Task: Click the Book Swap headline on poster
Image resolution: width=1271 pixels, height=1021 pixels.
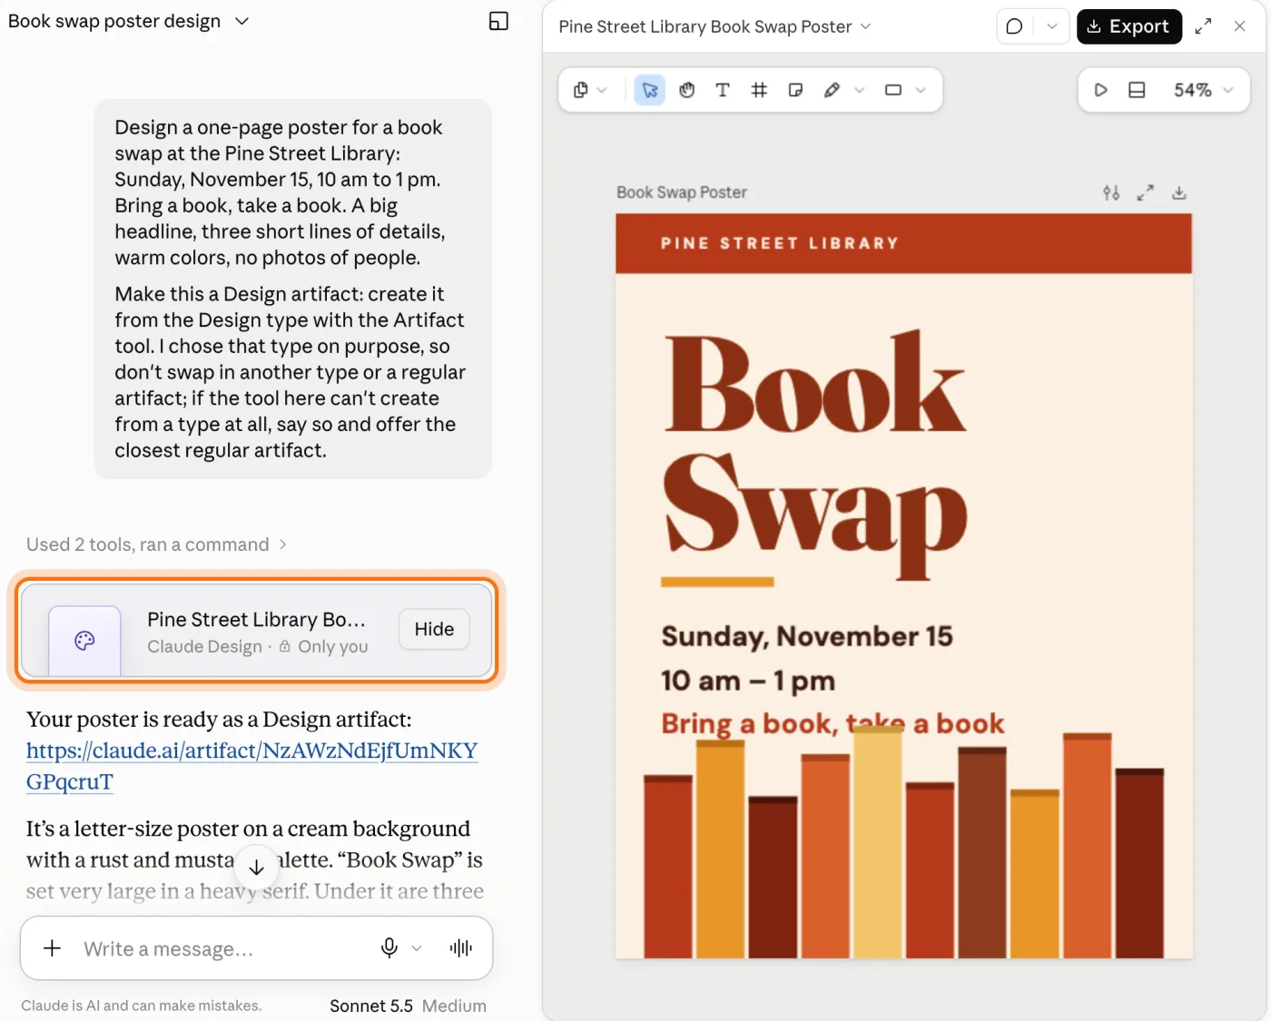Action: pyautogui.click(x=815, y=454)
